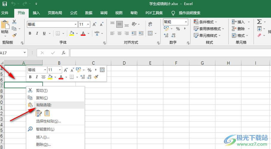Open the 文件 tab
The width and height of the screenshot is (271, 149).
[5, 13]
